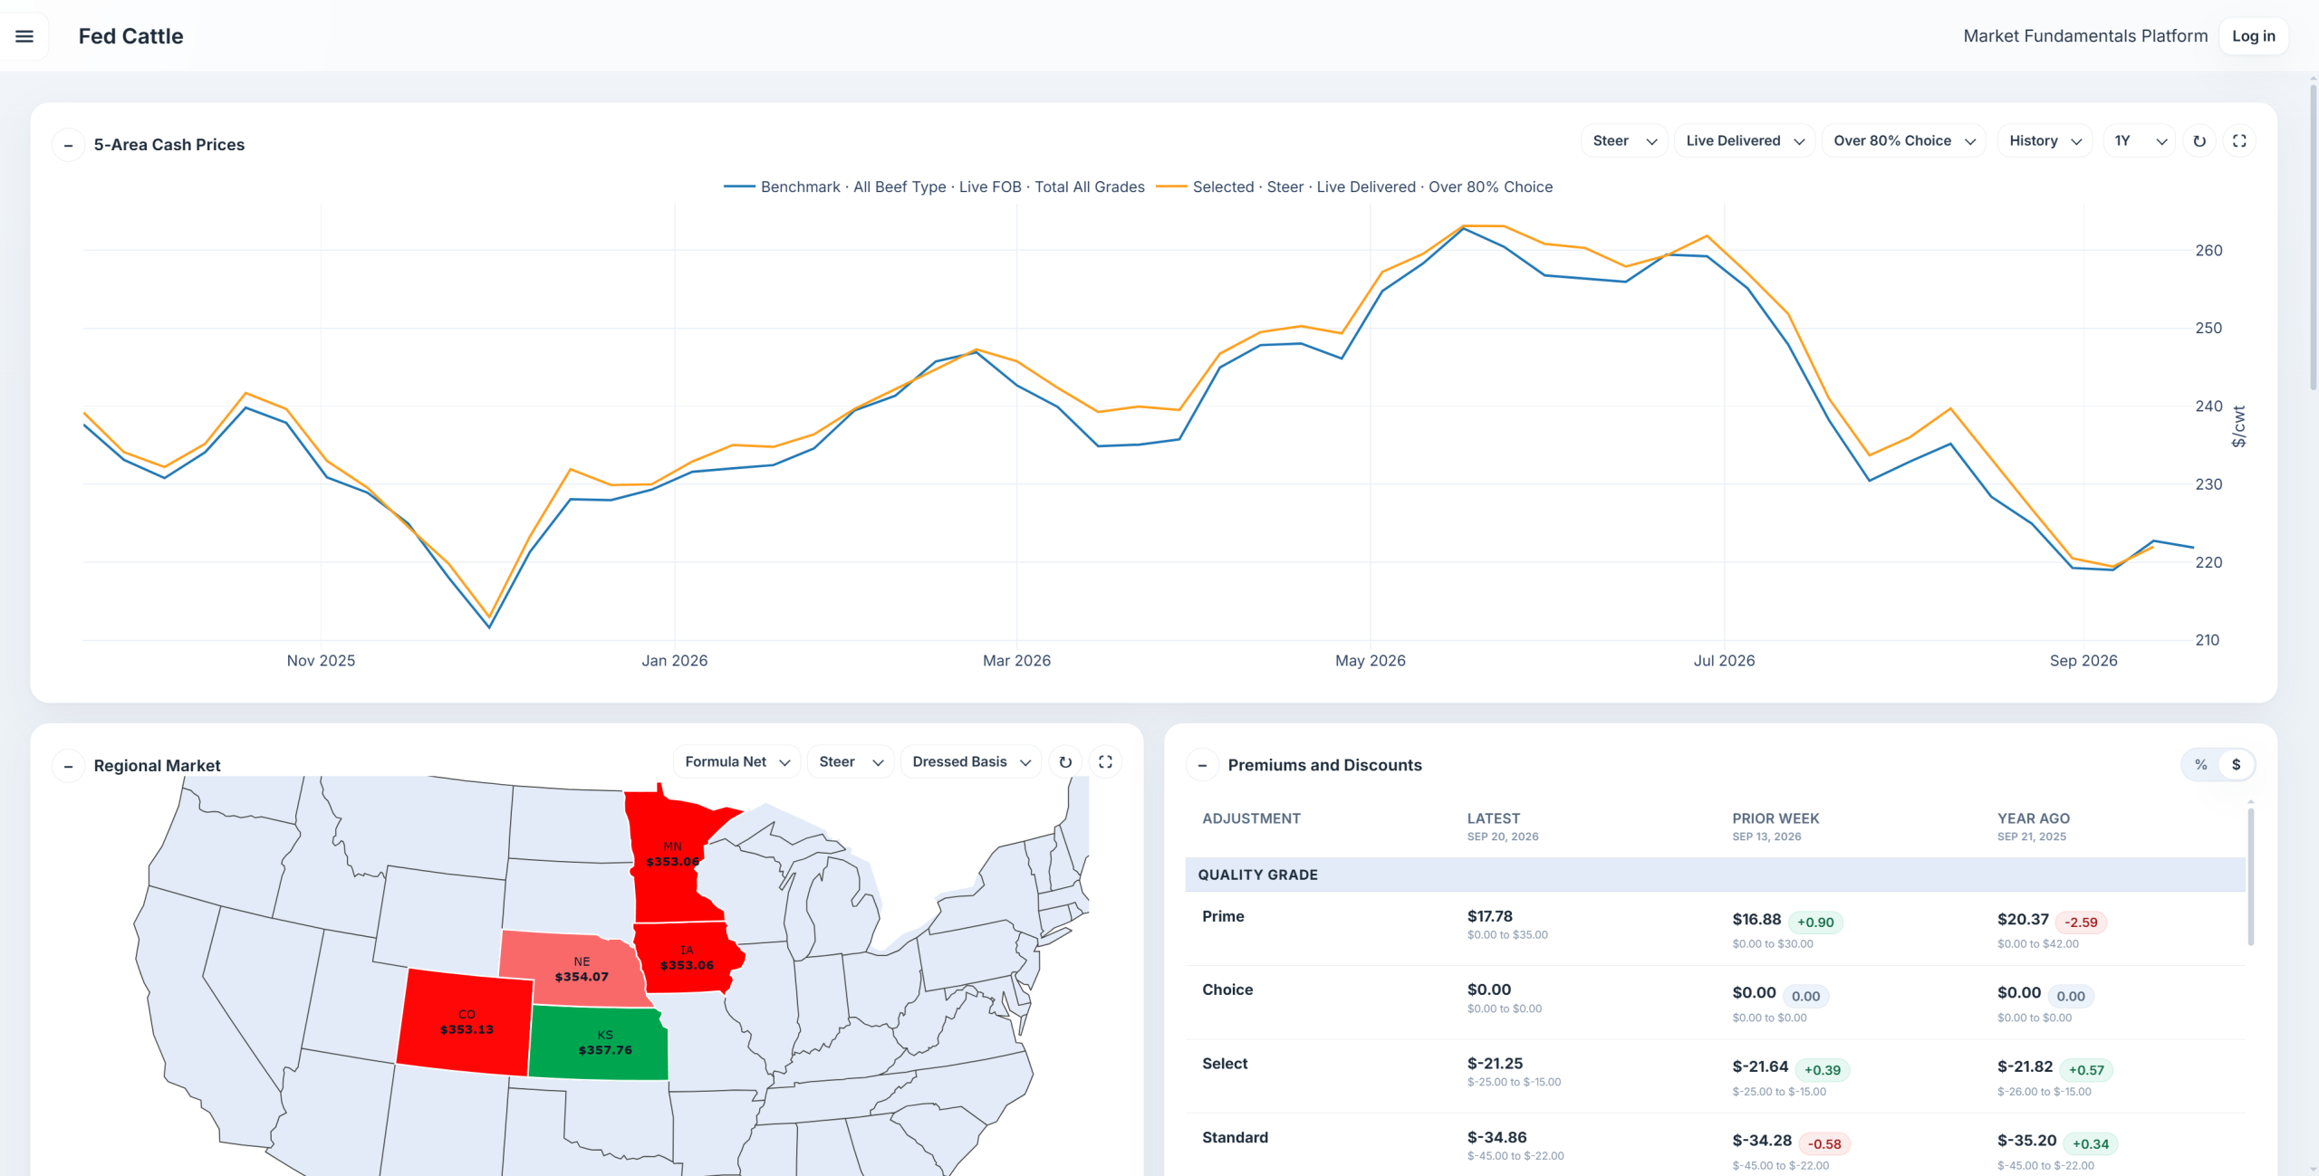
Task: Refresh the 5-Area Cash Prices chart
Action: 2199,141
